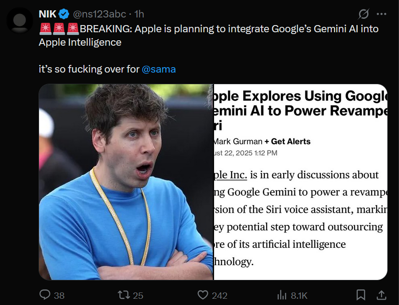399x305 pixels.
Task: Click the NIK display name
Action: coord(48,14)
